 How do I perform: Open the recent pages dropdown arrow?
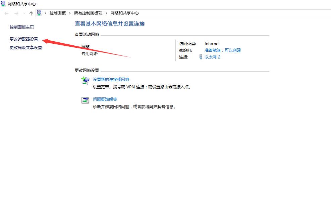tap(23, 13)
